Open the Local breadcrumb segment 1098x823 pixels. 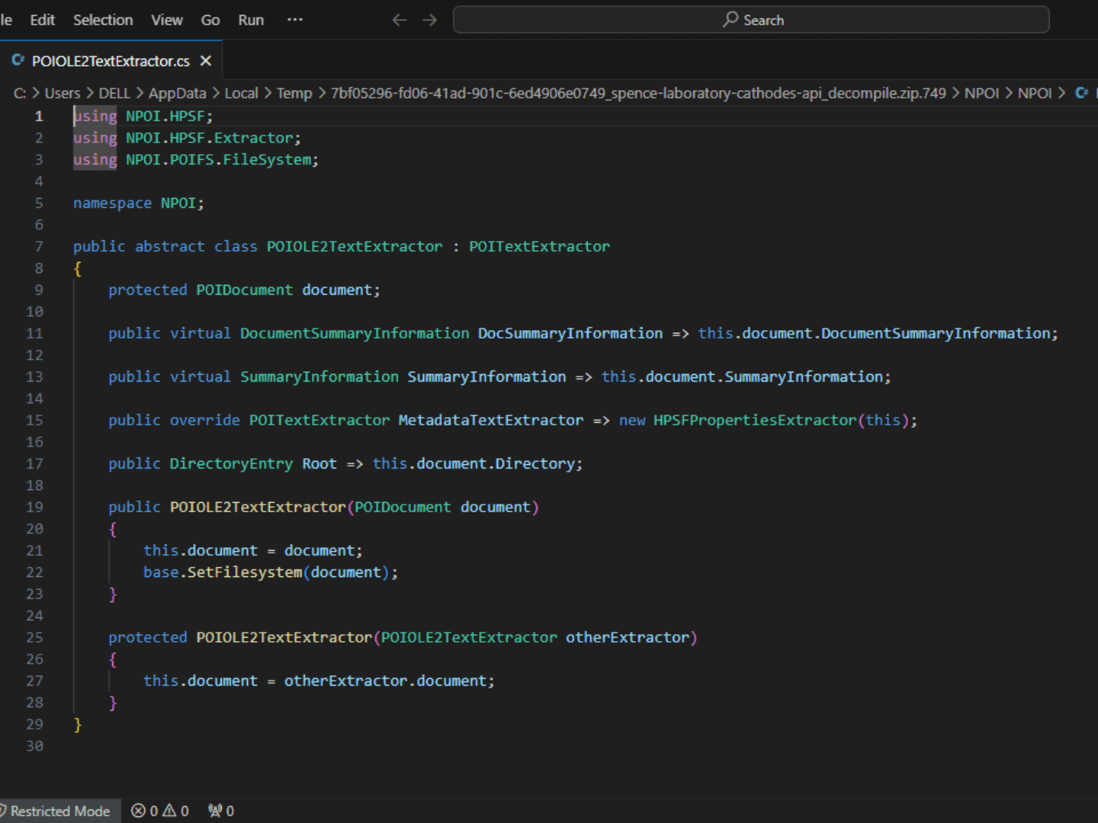(241, 93)
